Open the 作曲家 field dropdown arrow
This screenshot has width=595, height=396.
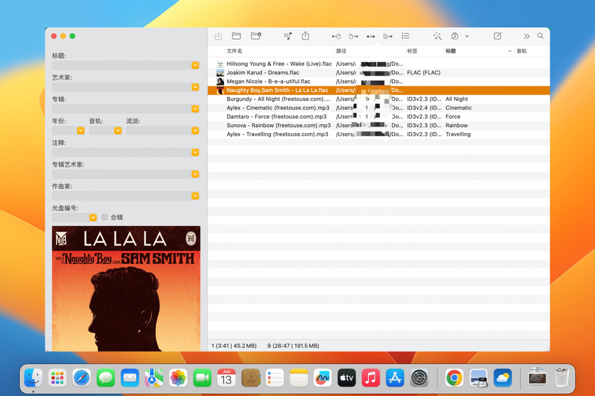[x=195, y=196]
